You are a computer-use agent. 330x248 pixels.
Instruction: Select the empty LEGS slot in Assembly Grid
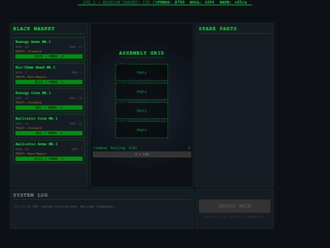(142, 130)
